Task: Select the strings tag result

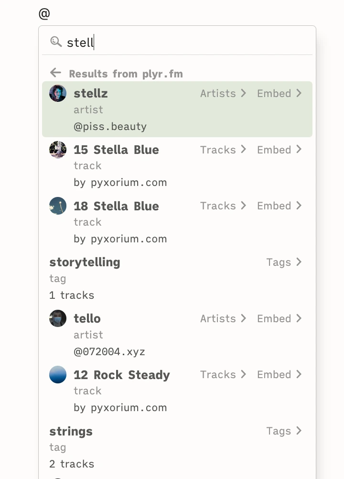Action: tap(71, 431)
